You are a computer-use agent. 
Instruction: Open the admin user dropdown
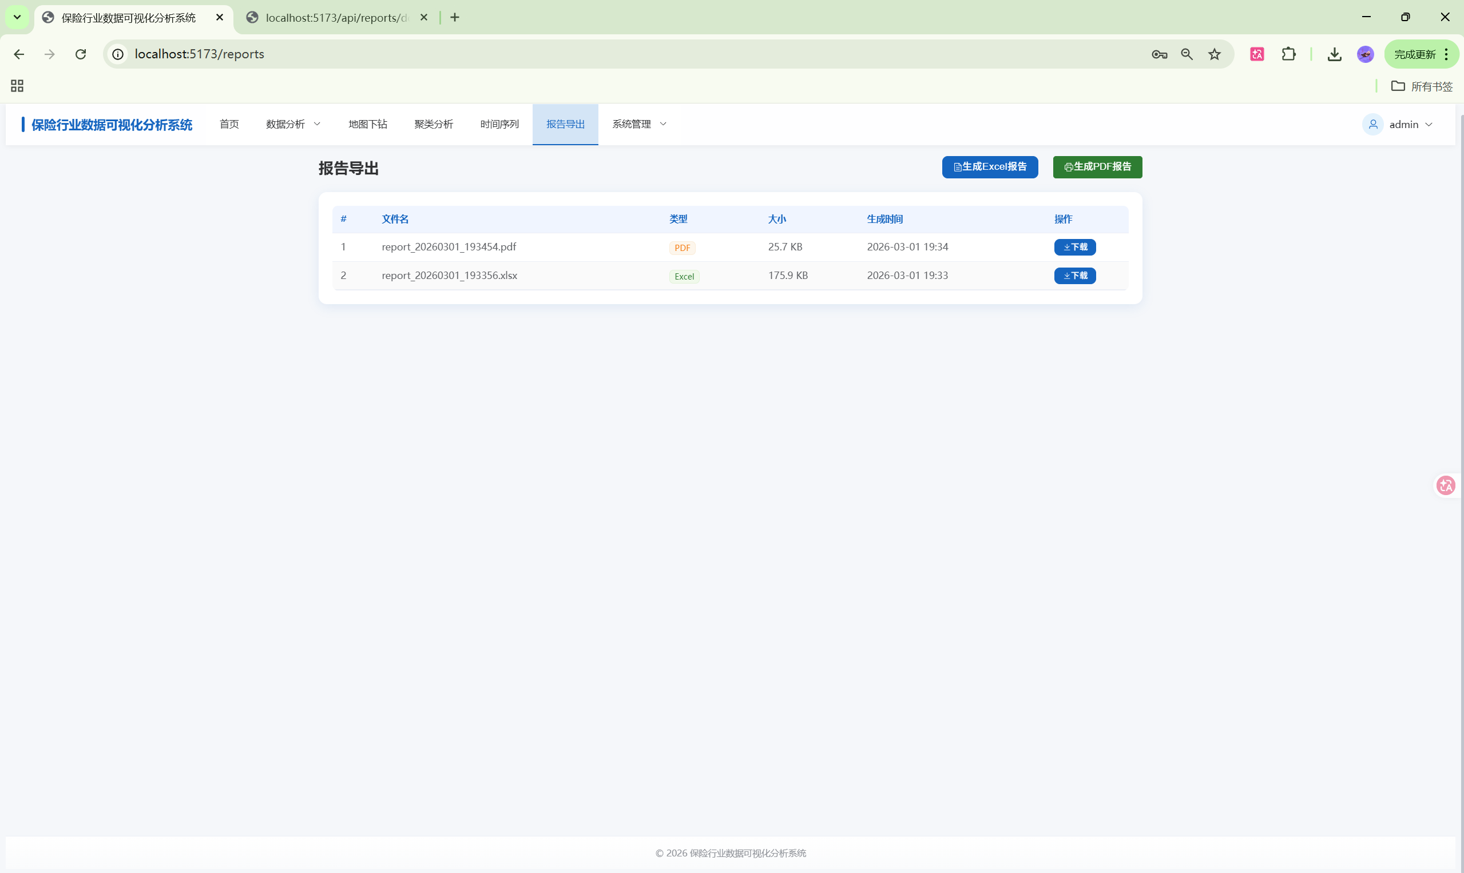pos(1398,124)
